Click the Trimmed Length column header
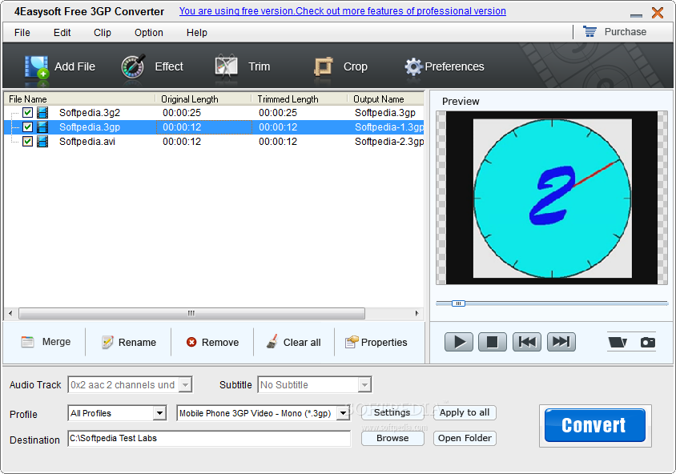Screen dimensions: 676x474 point(300,99)
